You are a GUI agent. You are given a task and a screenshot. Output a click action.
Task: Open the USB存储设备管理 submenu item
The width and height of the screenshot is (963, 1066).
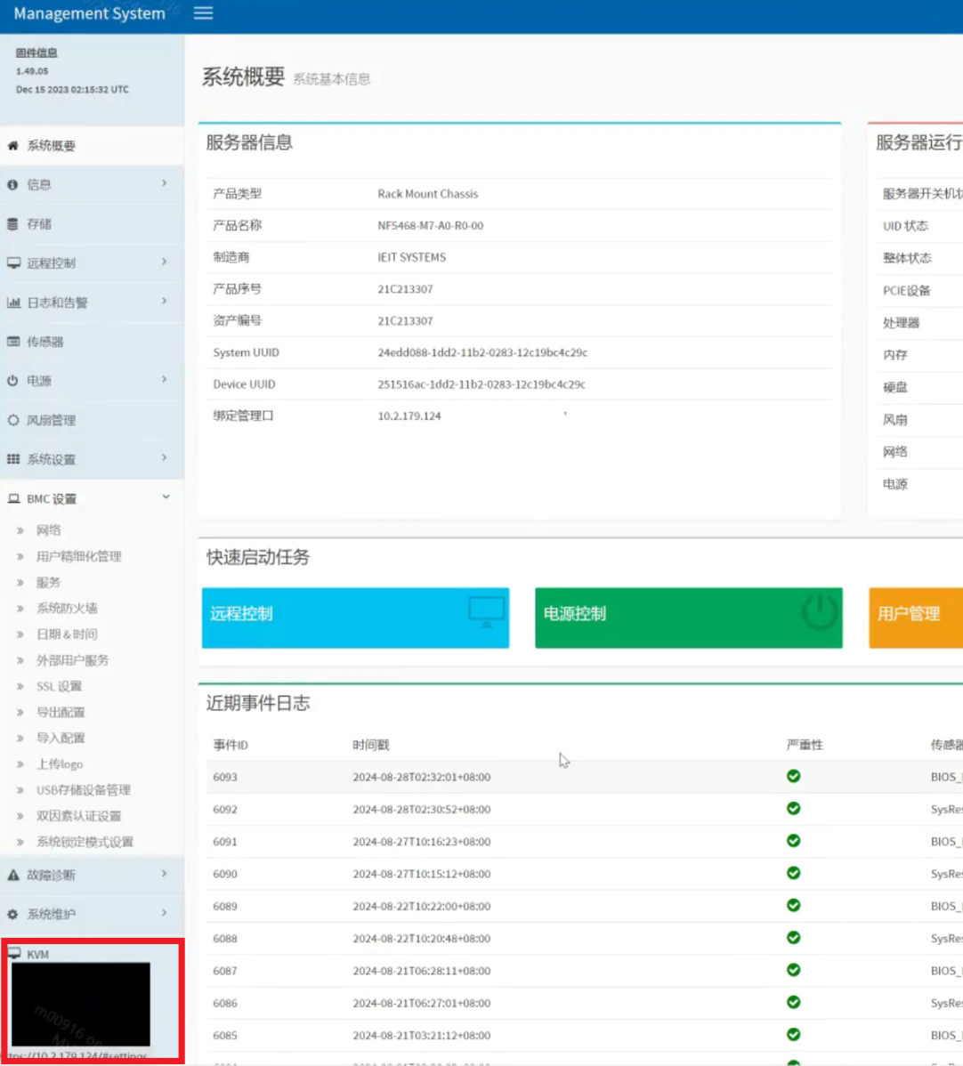pyautogui.click(x=84, y=790)
